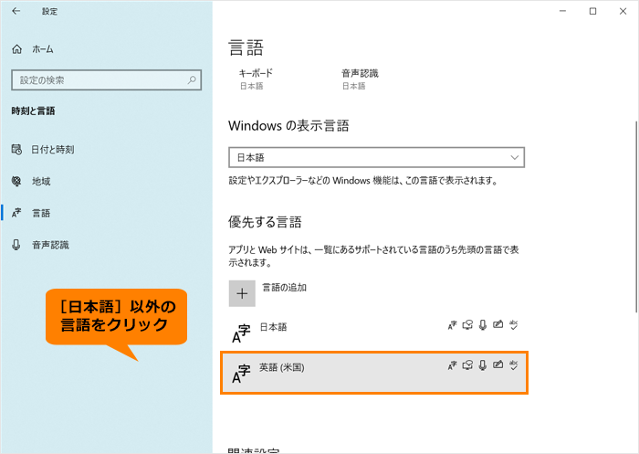This screenshot has width=639, height=454.
Task: Click display language icon in 英語 (米国) row
Action: [453, 365]
